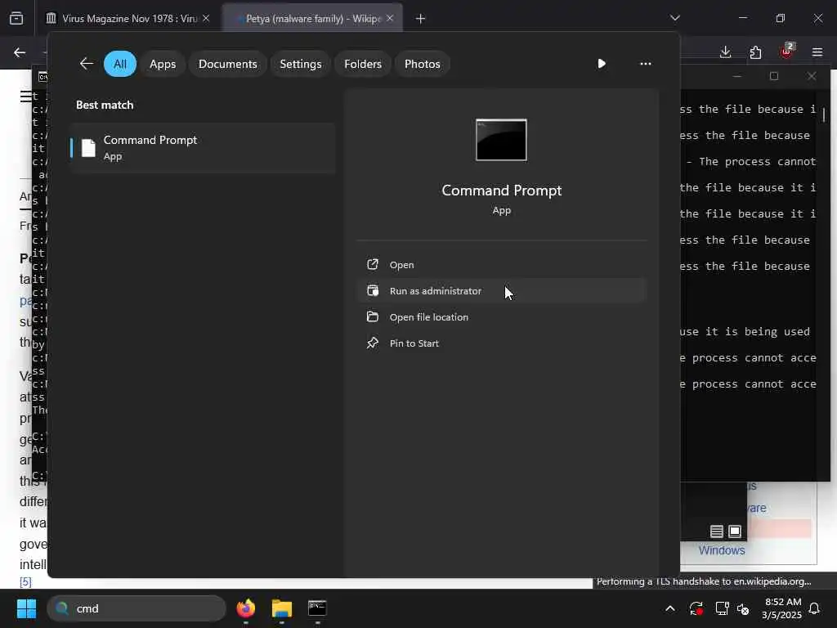Open the Firefox downloads panel
837x628 pixels.
[725, 52]
